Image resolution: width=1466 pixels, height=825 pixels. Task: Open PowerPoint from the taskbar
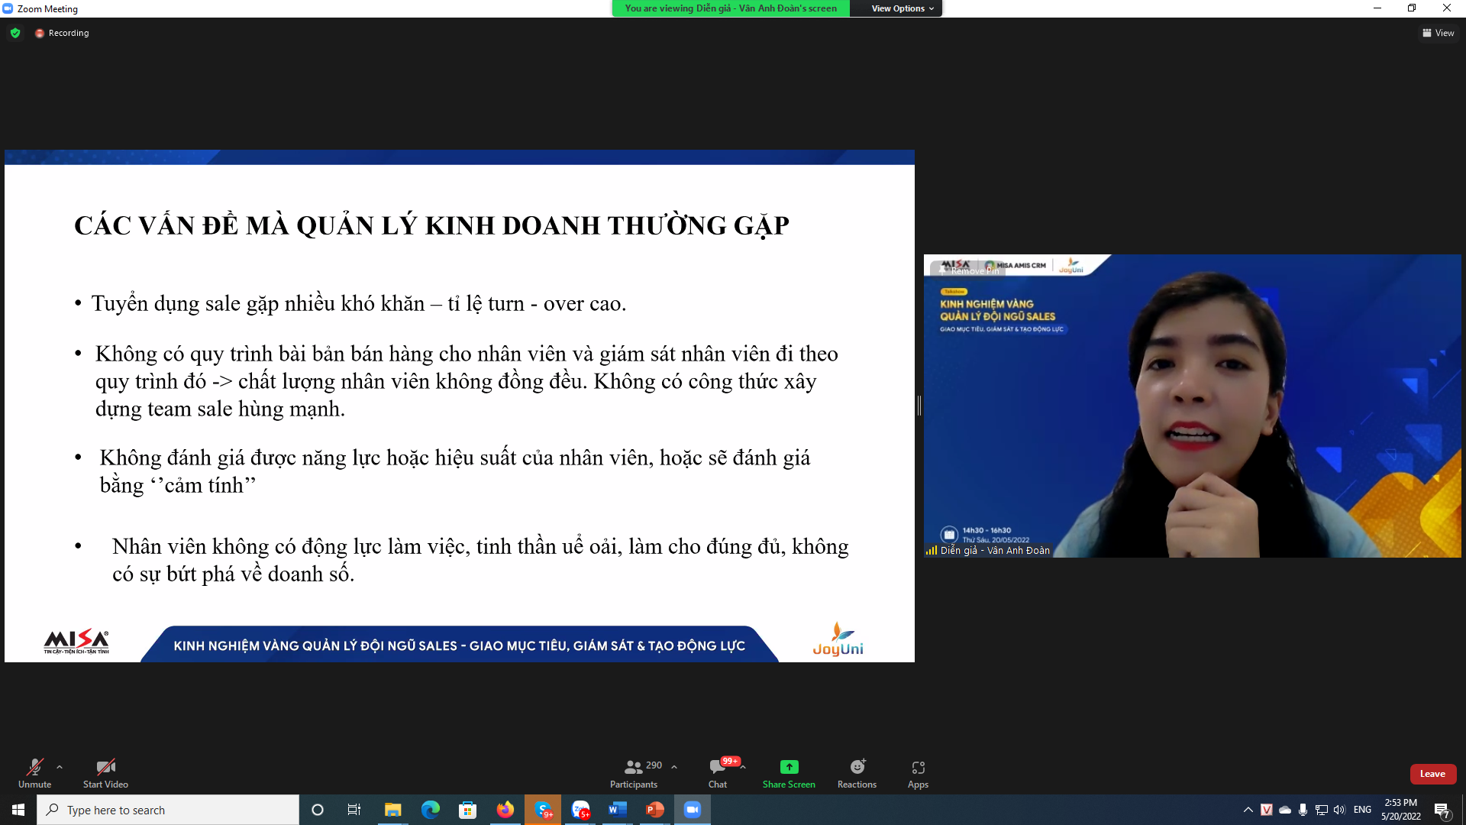click(654, 810)
